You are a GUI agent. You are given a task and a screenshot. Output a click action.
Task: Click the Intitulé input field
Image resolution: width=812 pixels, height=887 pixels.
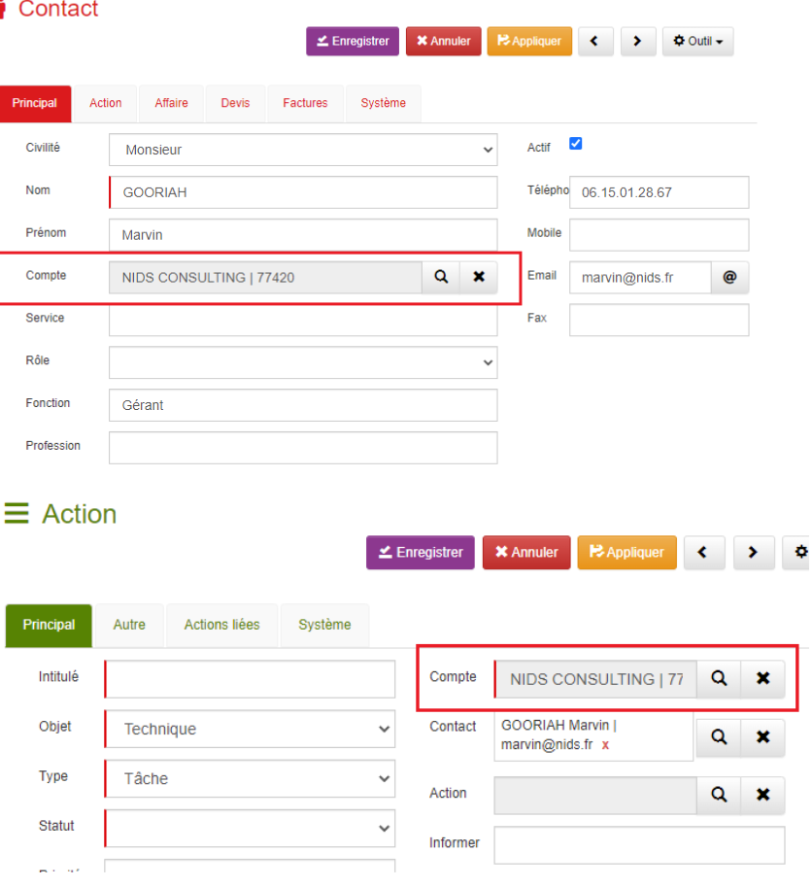(250, 679)
